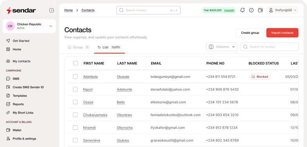Click the My contacts people icon

[x=8, y=61]
